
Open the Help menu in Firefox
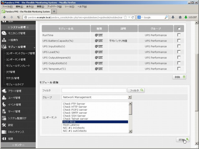click(x=82, y=6)
